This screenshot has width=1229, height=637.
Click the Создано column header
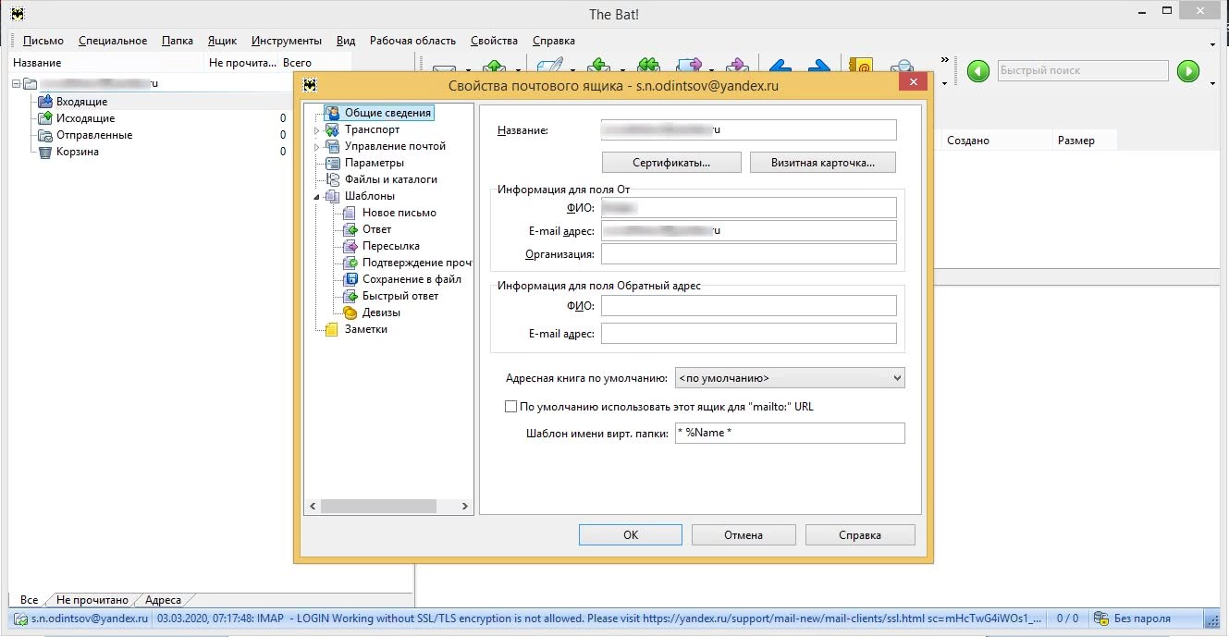pyautogui.click(x=999, y=141)
